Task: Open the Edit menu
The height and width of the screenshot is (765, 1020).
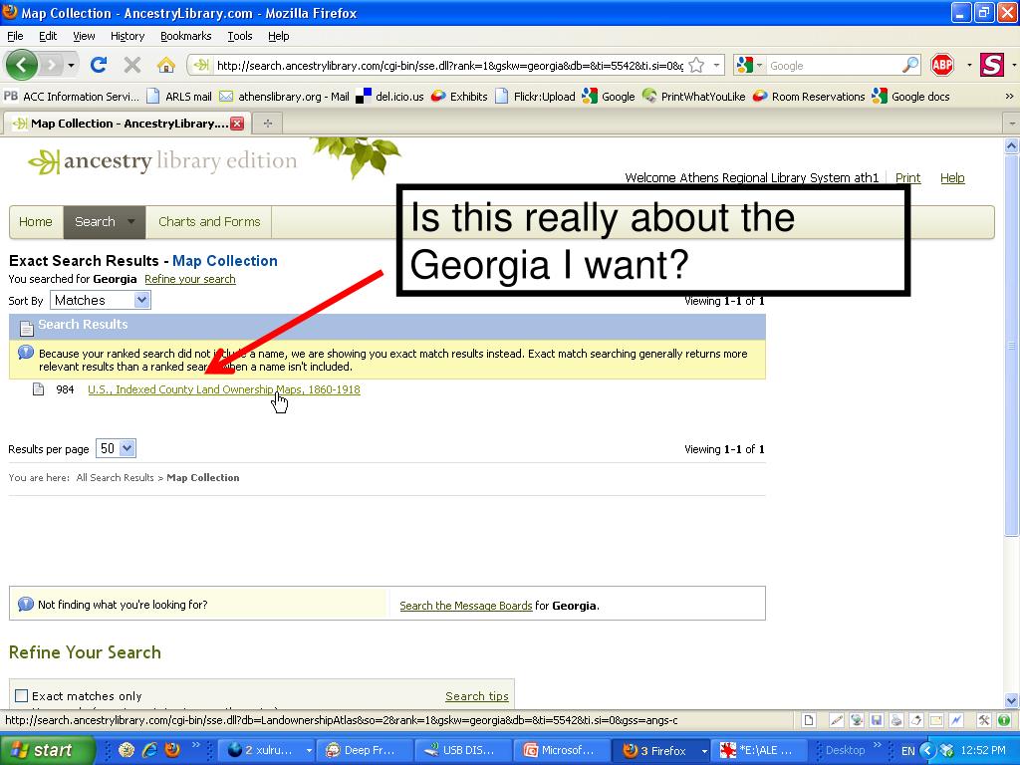Action: tap(48, 36)
